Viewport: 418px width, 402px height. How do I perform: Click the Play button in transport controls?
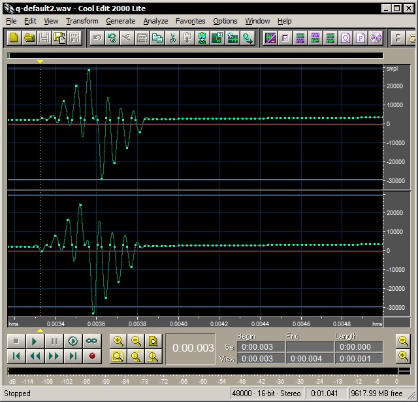click(x=35, y=341)
